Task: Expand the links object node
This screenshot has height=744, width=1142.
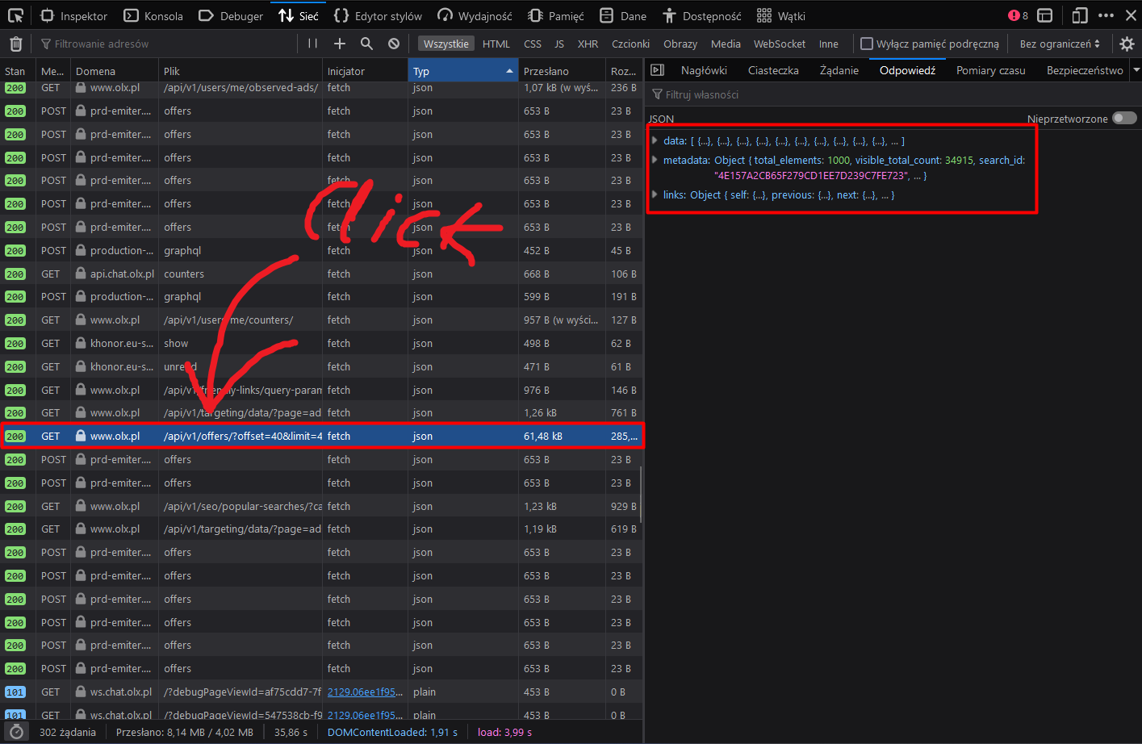Action: [655, 194]
